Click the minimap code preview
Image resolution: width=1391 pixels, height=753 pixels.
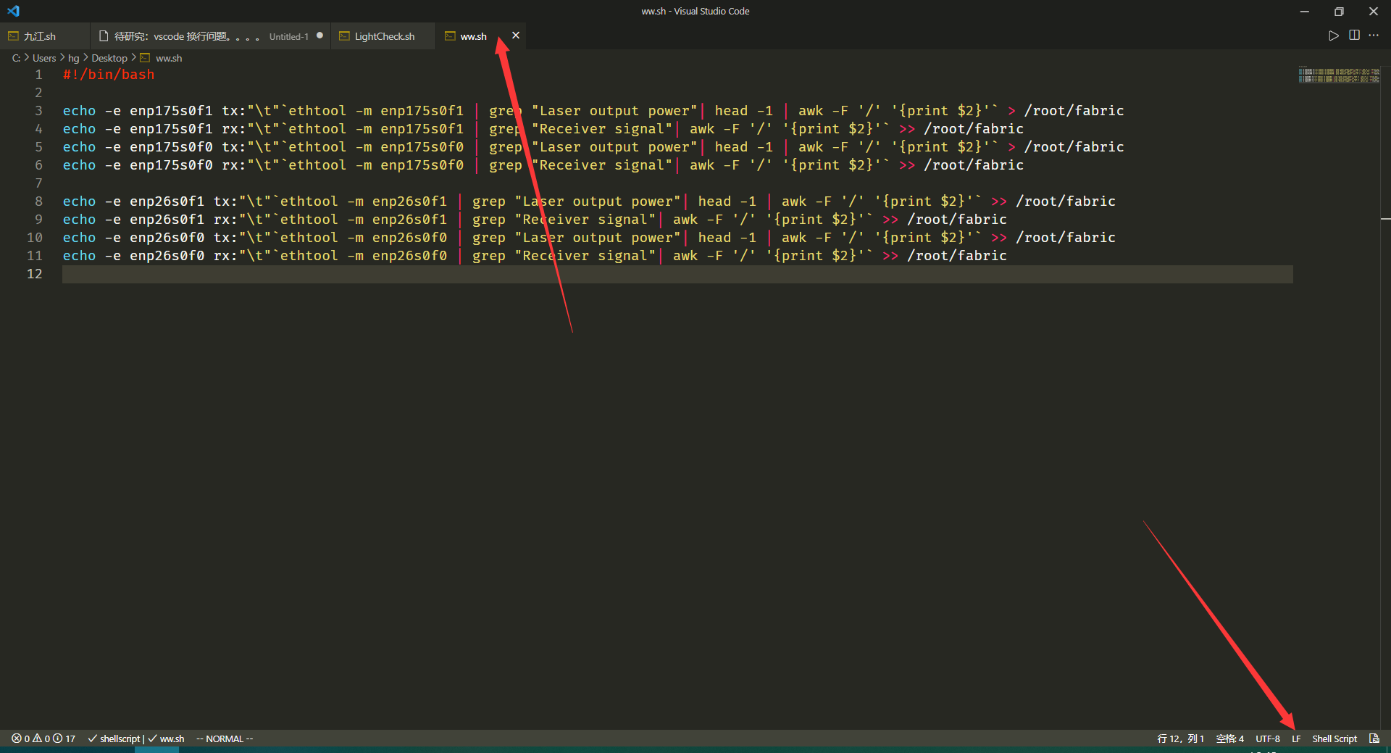tap(1339, 75)
